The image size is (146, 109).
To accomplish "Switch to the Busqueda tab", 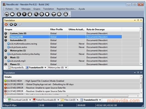I will click(x=16, y=68).
